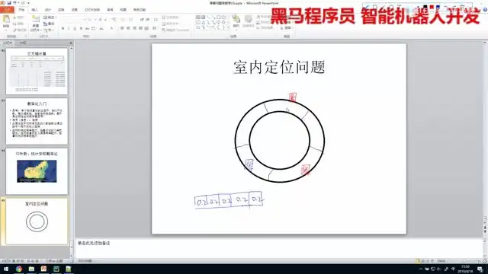Open the text direction options
This screenshot has height=274, width=488.
[x=170, y=18]
